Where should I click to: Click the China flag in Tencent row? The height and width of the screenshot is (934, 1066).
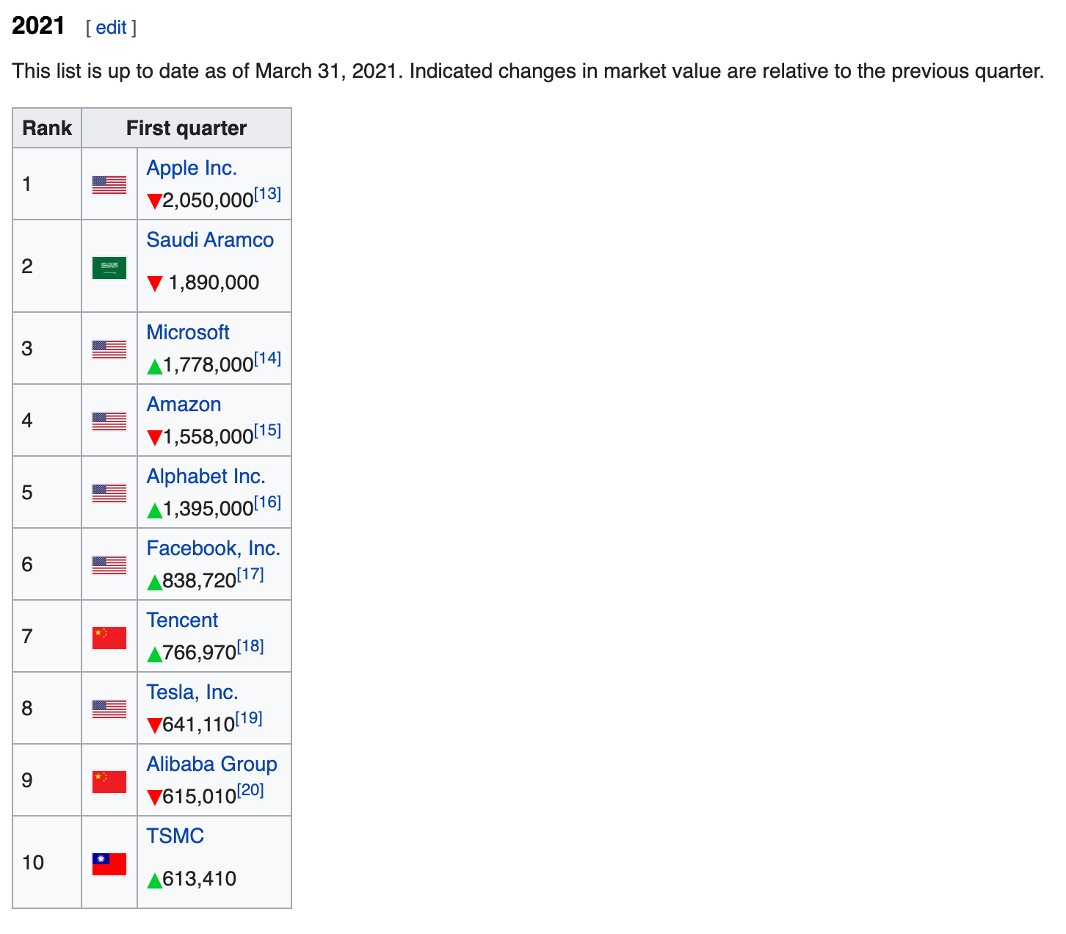[x=109, y=638]
